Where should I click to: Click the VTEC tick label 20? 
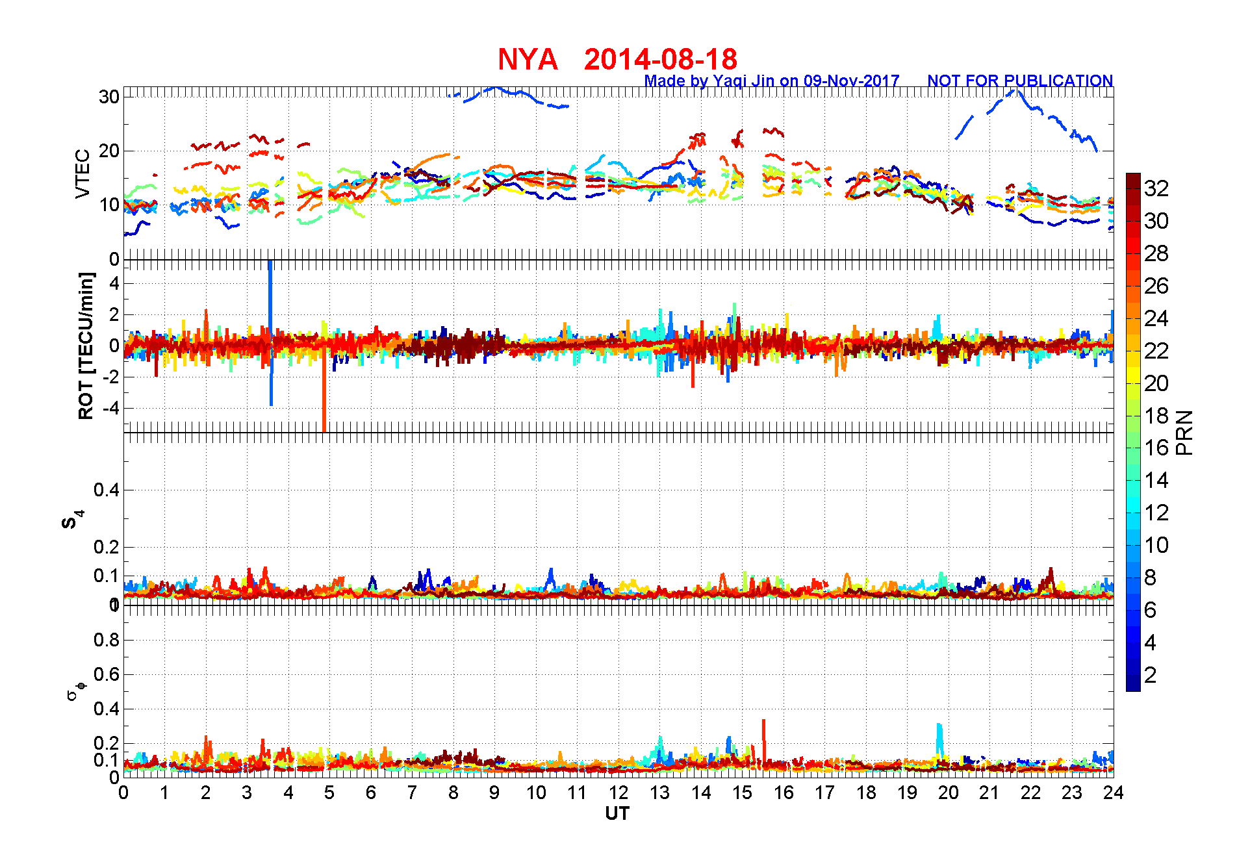[109, 151]
